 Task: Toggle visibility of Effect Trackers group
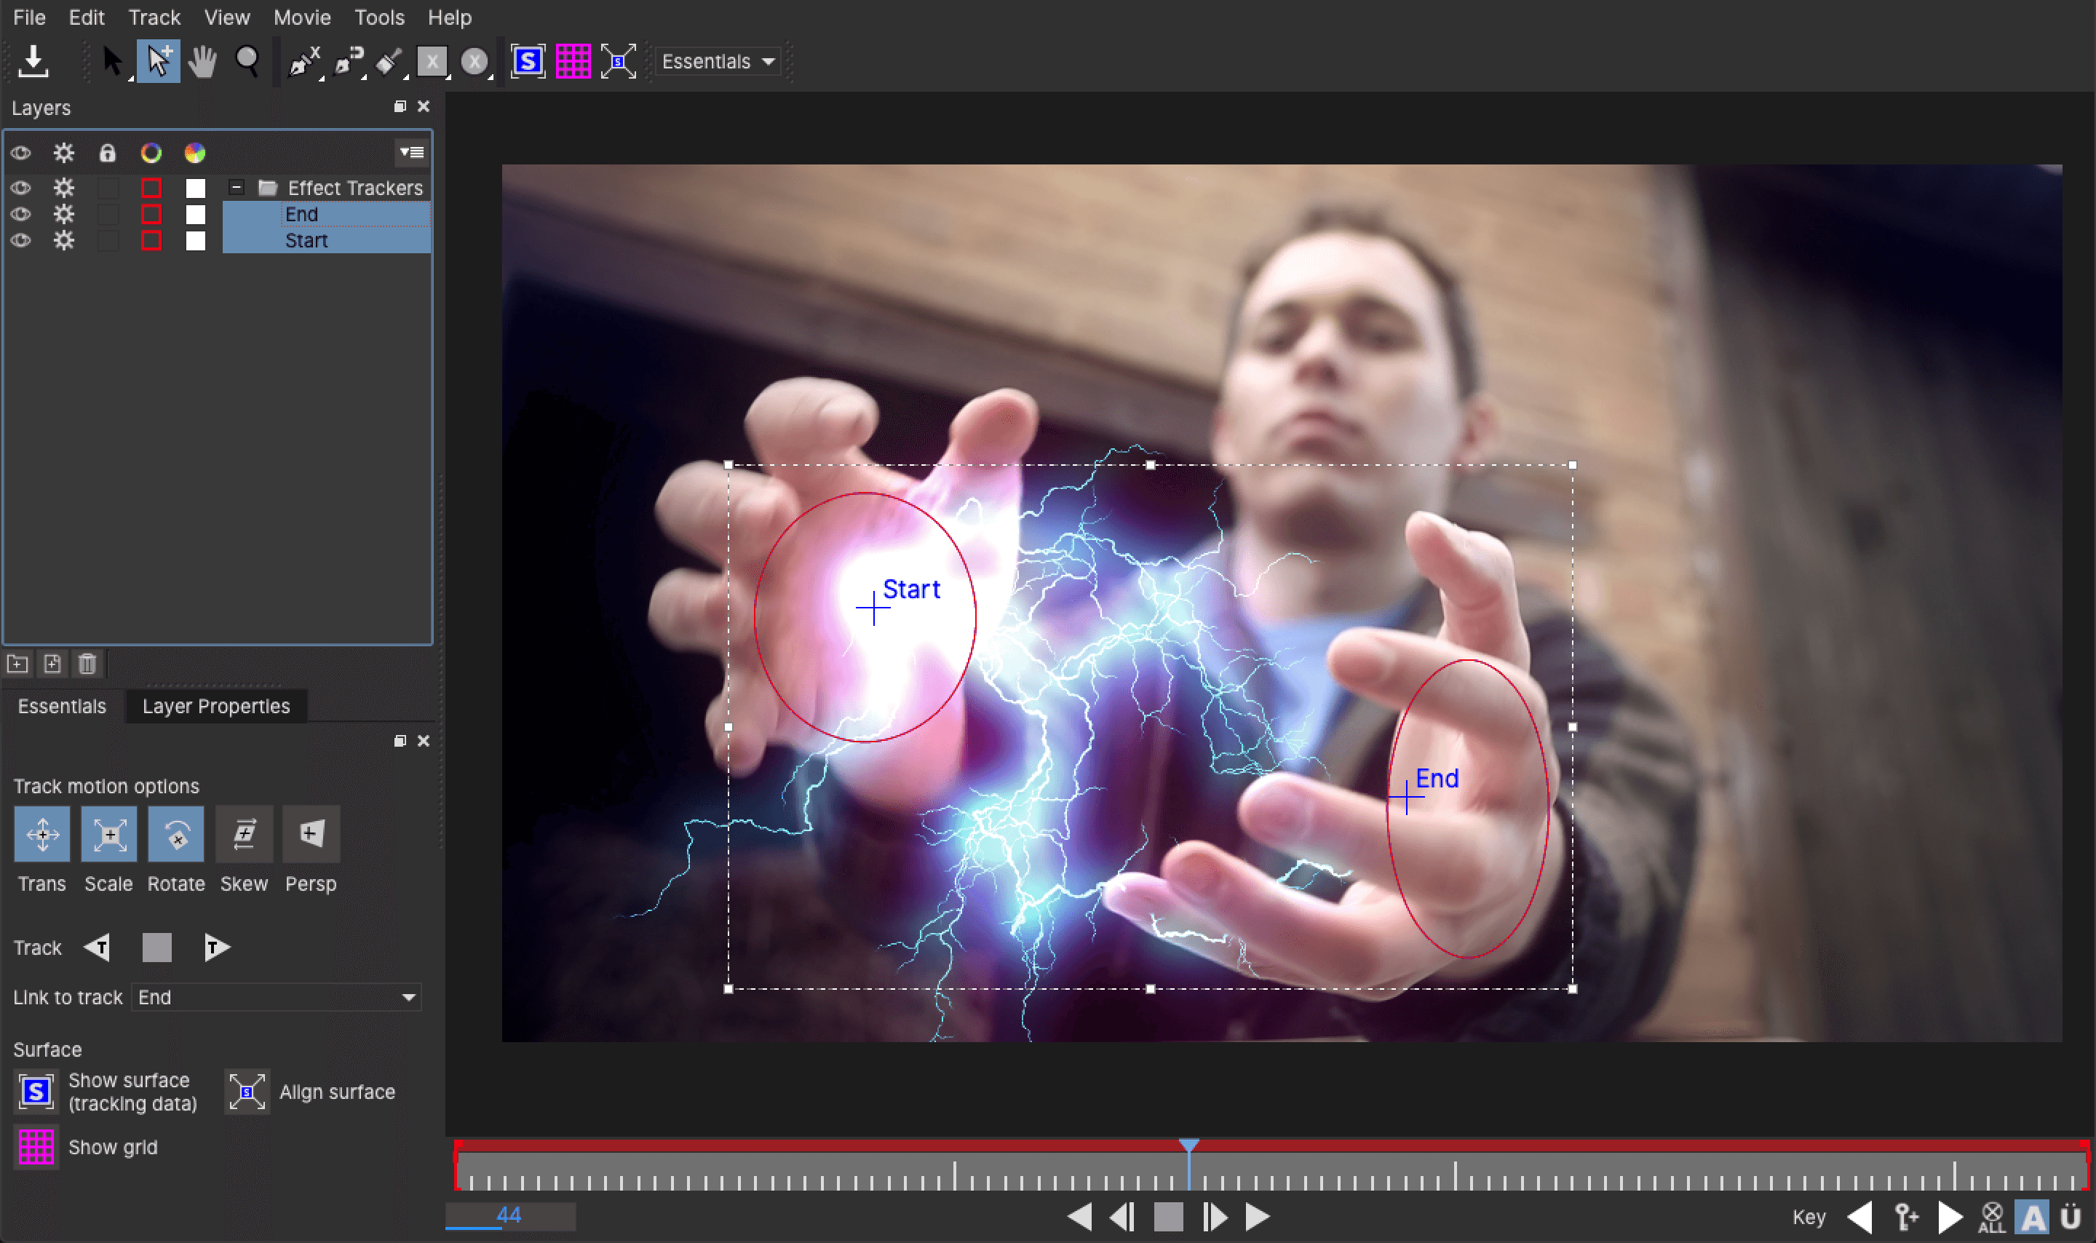click(20, 186)
